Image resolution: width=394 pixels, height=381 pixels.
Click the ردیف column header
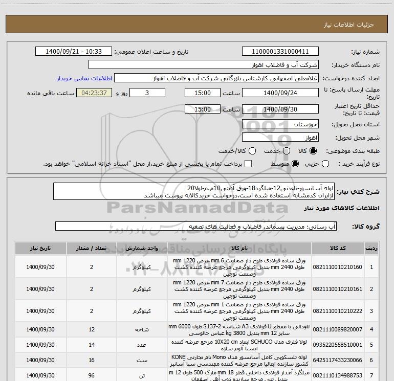(x=371, y=249)
